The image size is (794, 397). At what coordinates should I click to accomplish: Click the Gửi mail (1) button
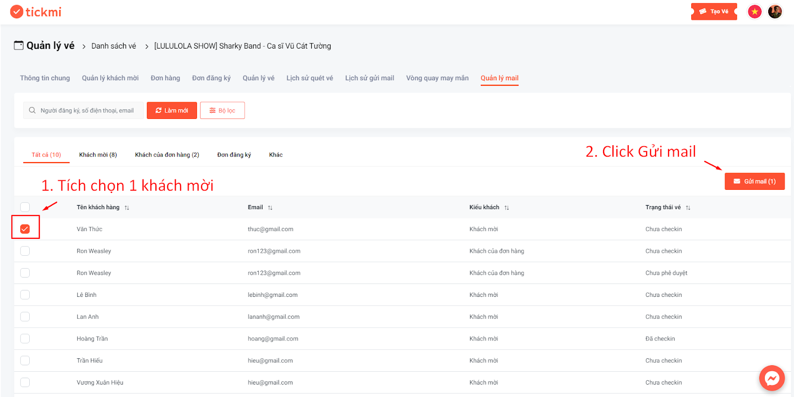coord(754,181)
